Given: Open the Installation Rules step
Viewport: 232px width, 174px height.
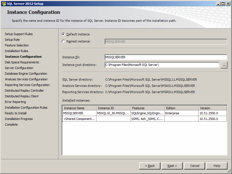Looking at the screenshot, I should 16,51.
